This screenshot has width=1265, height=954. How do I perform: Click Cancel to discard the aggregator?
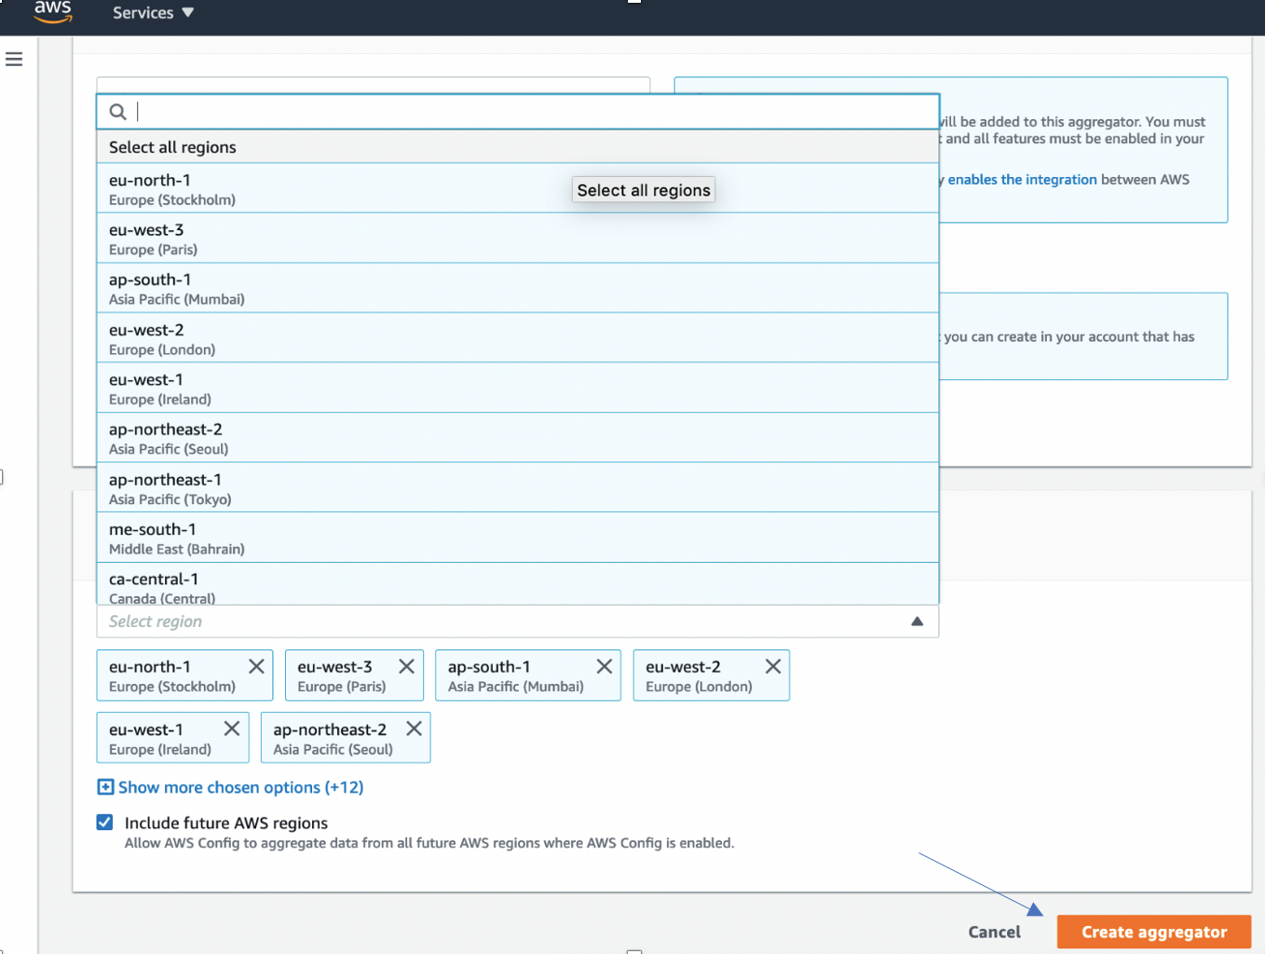pyautogui.click(x=994, y=932)
